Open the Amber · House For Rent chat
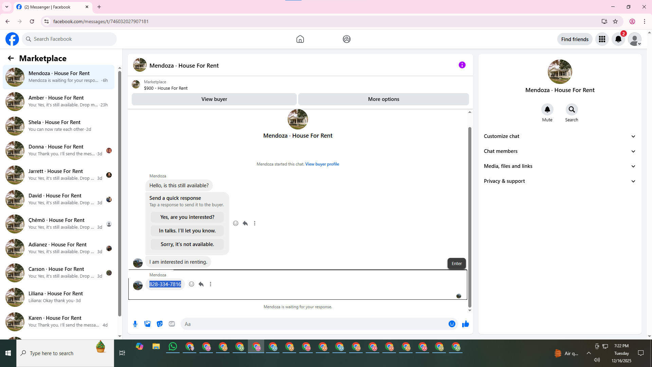This screenshot has width=652, height=367. tap(59, 101)
